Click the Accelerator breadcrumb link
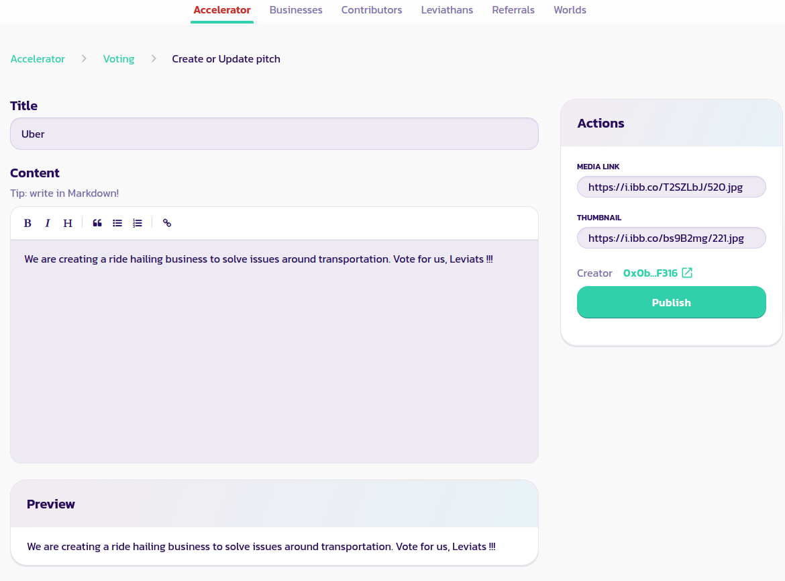This screenshot has width=785, height=581. [38, 59]
